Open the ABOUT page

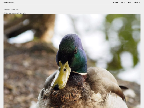click(x=137, y=3)
